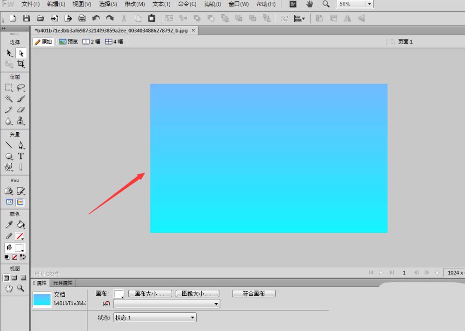Image resolution: width=465 pixels, height=331 pixels.
Task: Open a file with folder icon
Action: [x=40, y=19]
